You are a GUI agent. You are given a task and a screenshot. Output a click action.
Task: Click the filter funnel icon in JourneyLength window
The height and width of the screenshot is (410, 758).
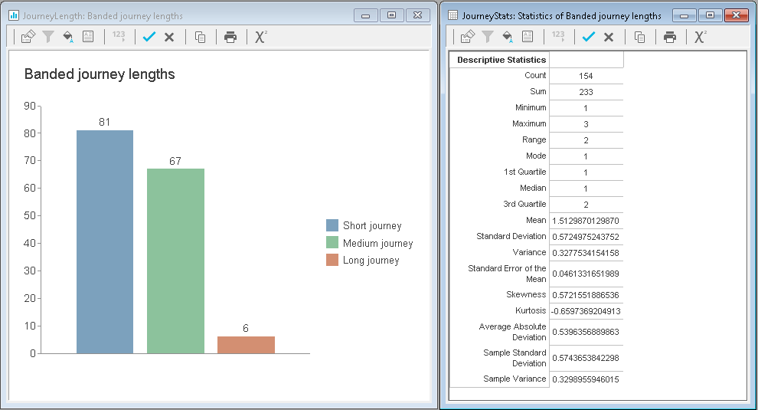coord(48,37)
